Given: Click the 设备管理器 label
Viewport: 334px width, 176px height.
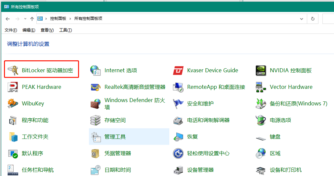Looking at the screenshot, I should click(x=200, y=170).
